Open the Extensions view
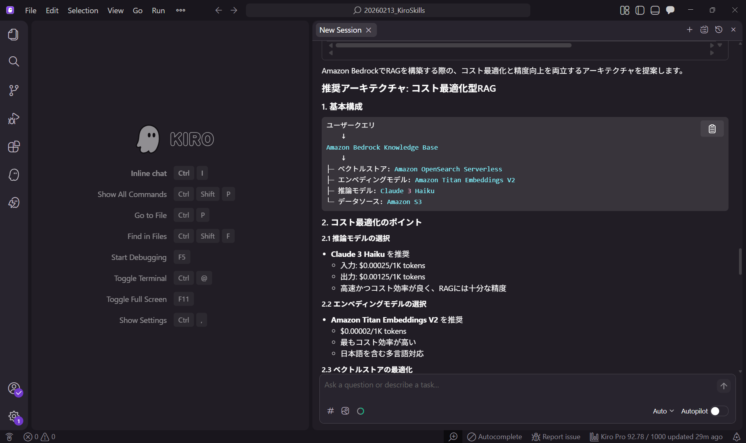Viewport: 746px width, 443px height. pyautogui.click(x=14, y=147)
